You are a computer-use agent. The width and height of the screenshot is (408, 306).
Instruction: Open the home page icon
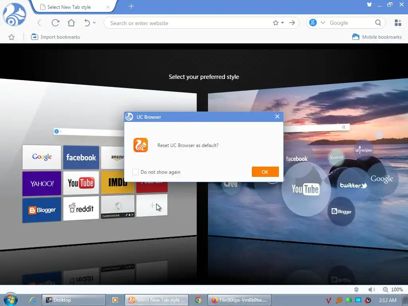tap(71, 23)
